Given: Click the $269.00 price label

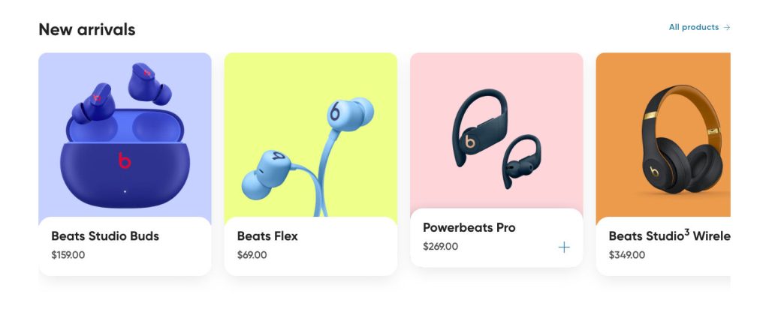Looking at the screenshot, I should (440, 246).
